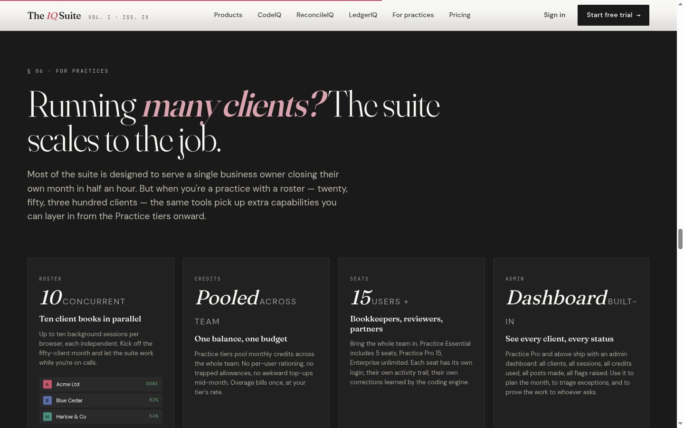The width and height of the screenshot is (684, 428).
Task: Click the 82% progress on Blue Cedar
Action: pyautogui.click(x=153, y=400)
